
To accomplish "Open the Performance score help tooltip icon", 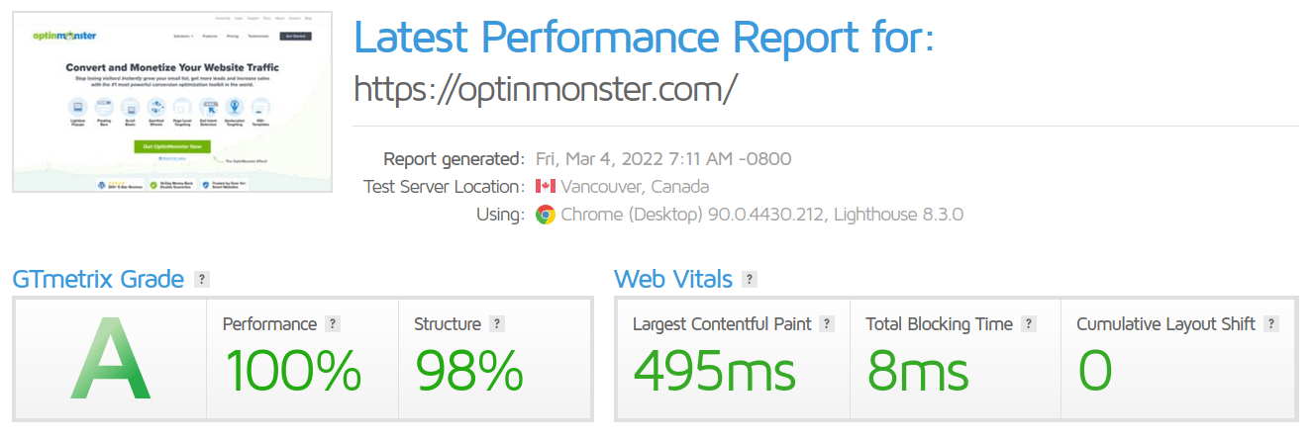I will [x=333, y=323].
